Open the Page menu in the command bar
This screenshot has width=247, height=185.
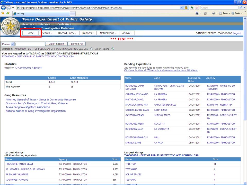pyautogui.click(x=225, y=13)
